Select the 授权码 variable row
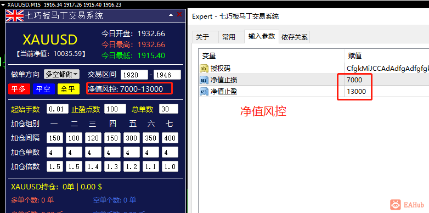429x213 pixels. [x=314, y=68]
